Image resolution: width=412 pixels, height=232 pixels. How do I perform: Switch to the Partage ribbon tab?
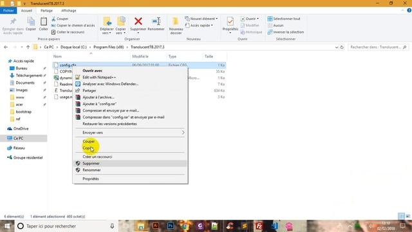pos(46,10)
